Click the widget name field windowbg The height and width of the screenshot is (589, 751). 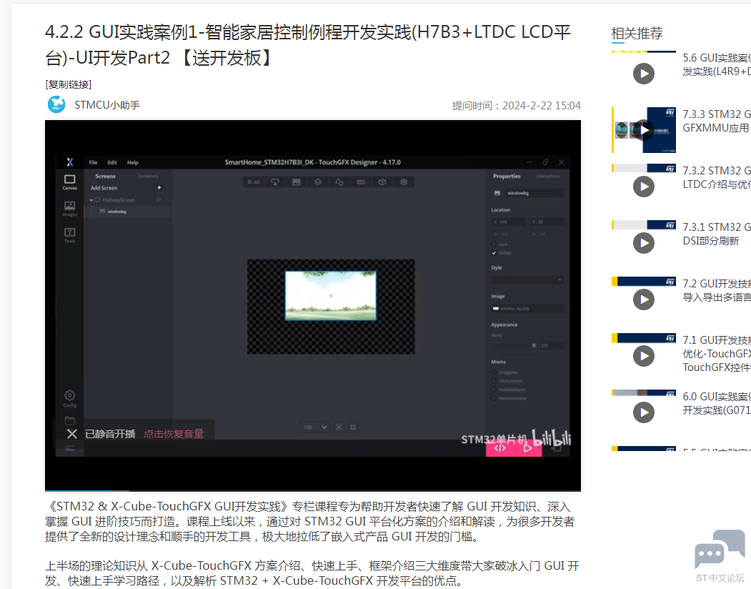pyautogui.click(x=534, y=193)
